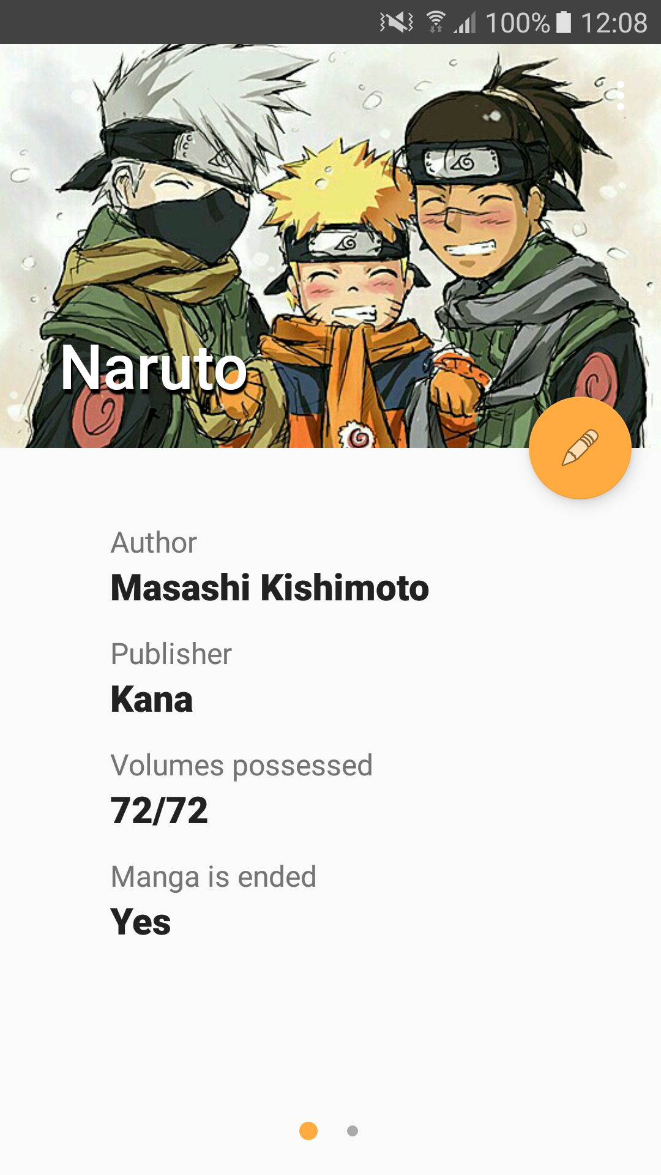The height and width of the screenshot is (1175, 661).
Task: Tap the Masashi Kishimoto author value
Action: click(x=270, y=588)
